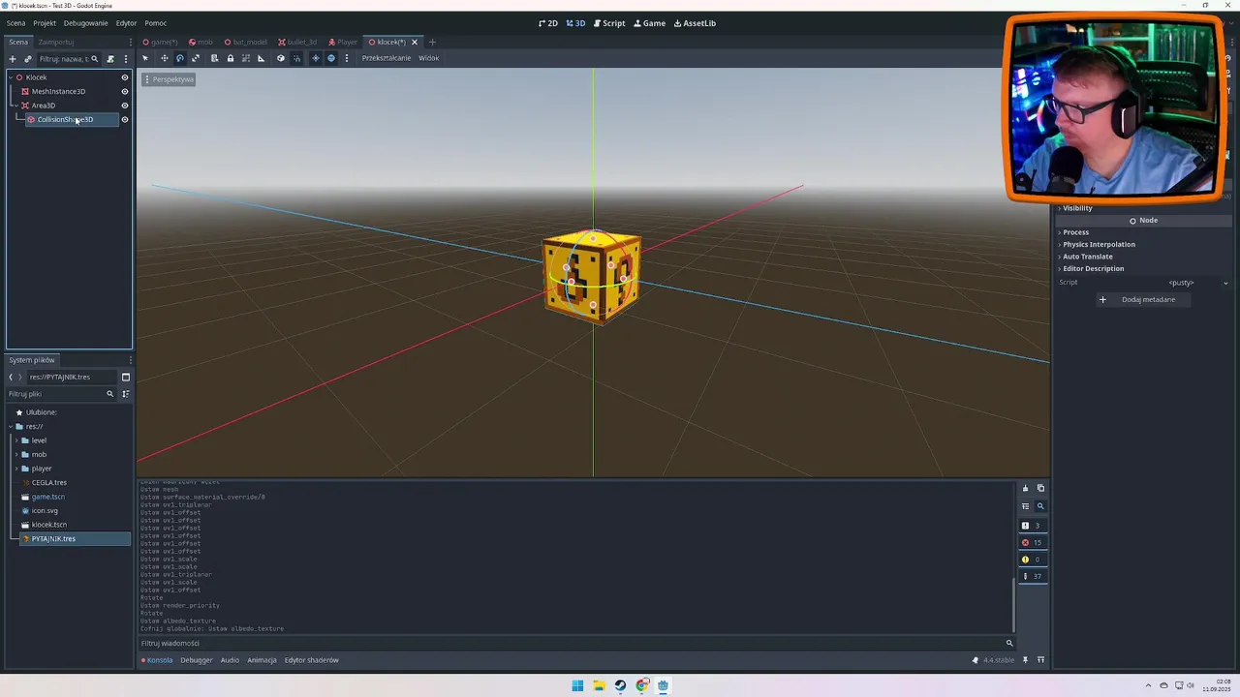The image size is (1240, 697).
Task: Group the selected node's children
Action: coord(245,58)
